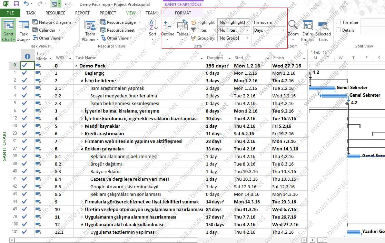This screenshot has width=385, height=243.
Task: Open the FORMAT ribbon tab
Action: (183, 13)
